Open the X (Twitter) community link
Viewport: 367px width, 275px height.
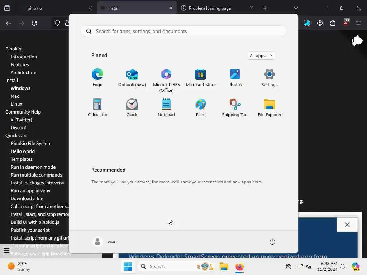pos(21,120)
